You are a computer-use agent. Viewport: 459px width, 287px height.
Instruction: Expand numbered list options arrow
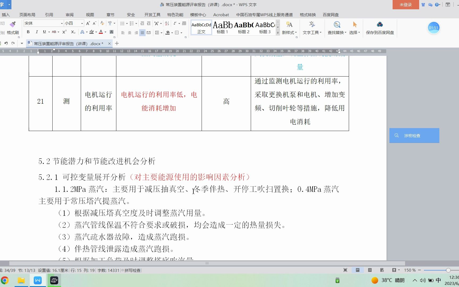136,23
